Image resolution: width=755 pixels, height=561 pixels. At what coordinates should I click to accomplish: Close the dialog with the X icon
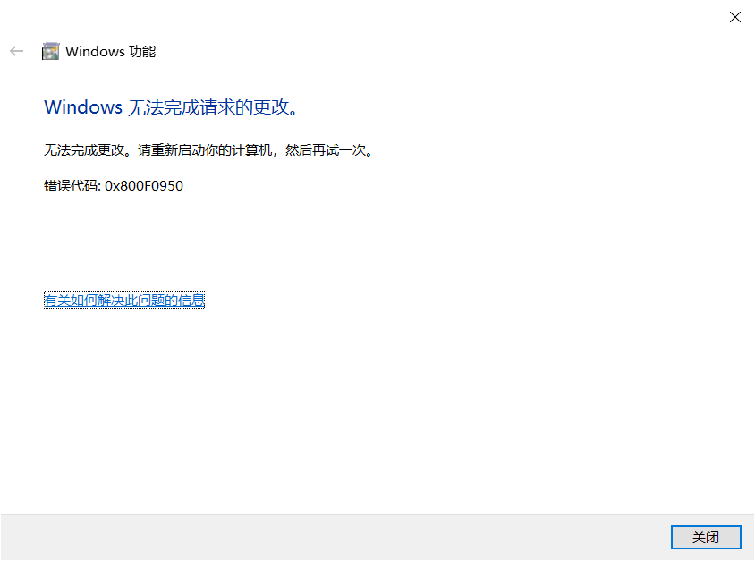[734, 17]
